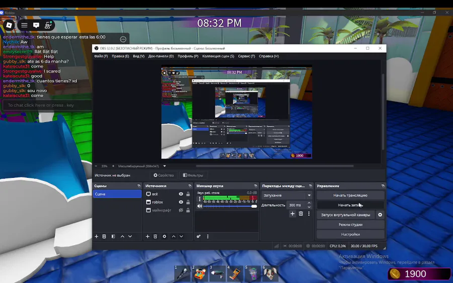Toggle the Roblox chat window icon
This screenshot has width=453, height=283.
point(36,25)
